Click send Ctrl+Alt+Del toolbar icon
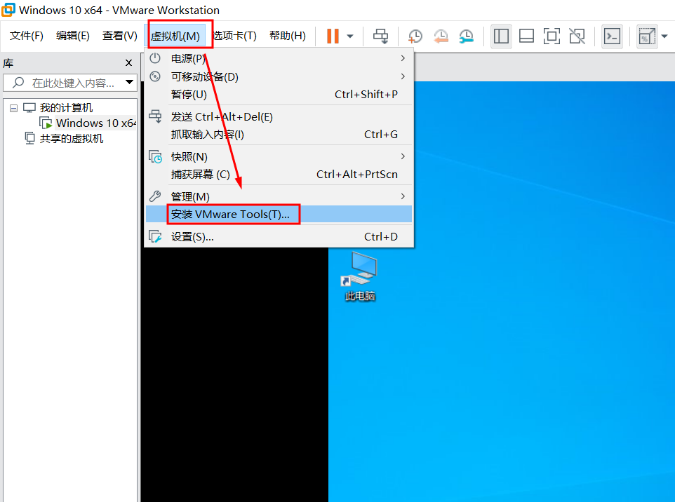The image size is (675, 502). click(380, 36)
